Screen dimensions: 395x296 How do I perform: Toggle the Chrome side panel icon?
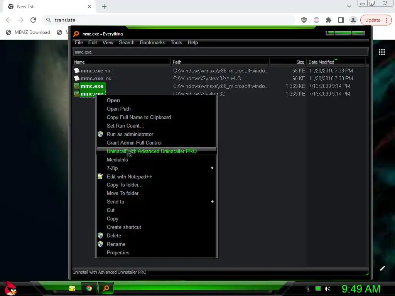point(341,20)
